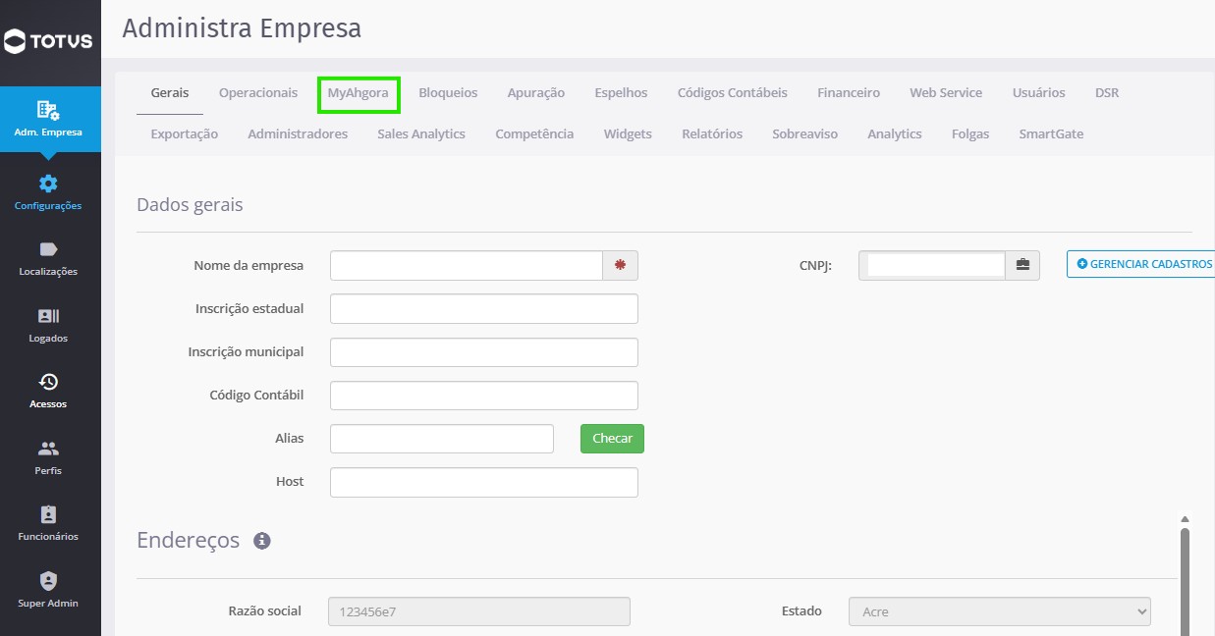Image resolution: width=1215 pixels, height=636 pixels.
Task: Switch to the MyAhgora tab
Action: pyautogui.click(x=359, y=93)
